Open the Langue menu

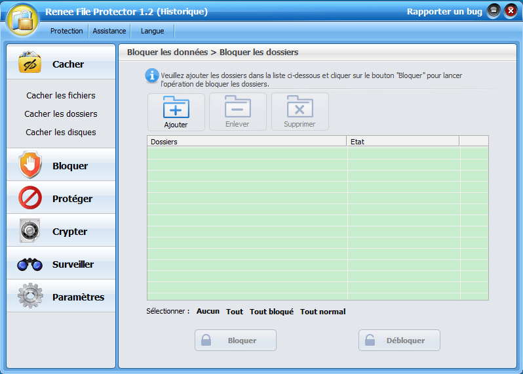[152, 31]
